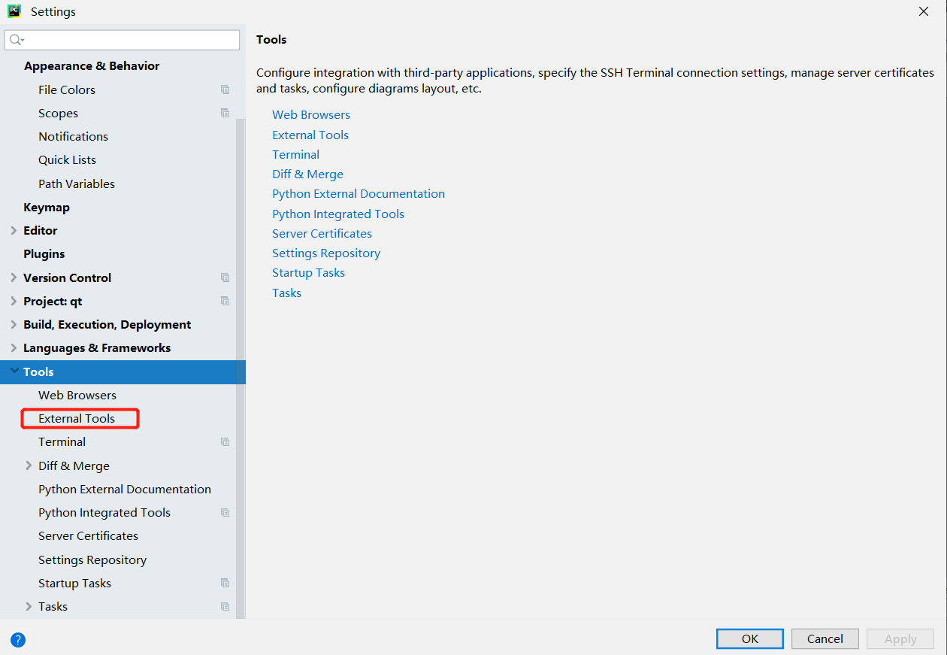Select Settings Repository in sidebar
This screenshot has width=947, height=655.
(x=92, y=560)
